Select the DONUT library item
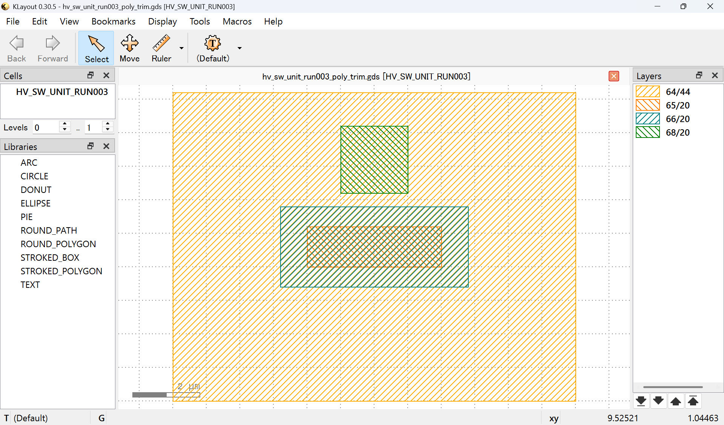 tap(36, 190)
